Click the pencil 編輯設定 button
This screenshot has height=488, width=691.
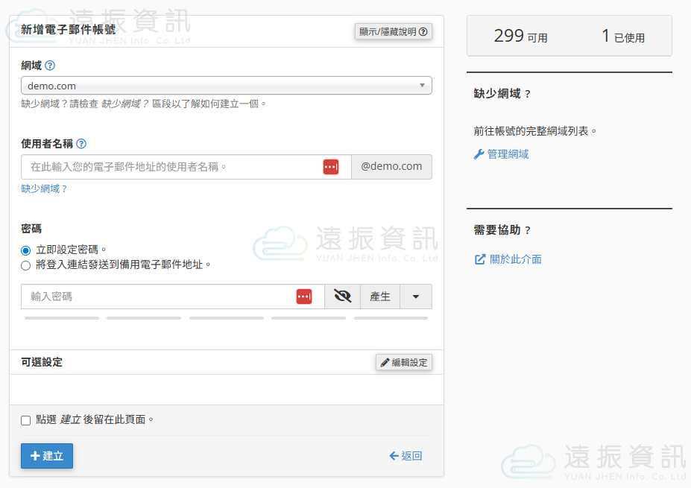404,363
